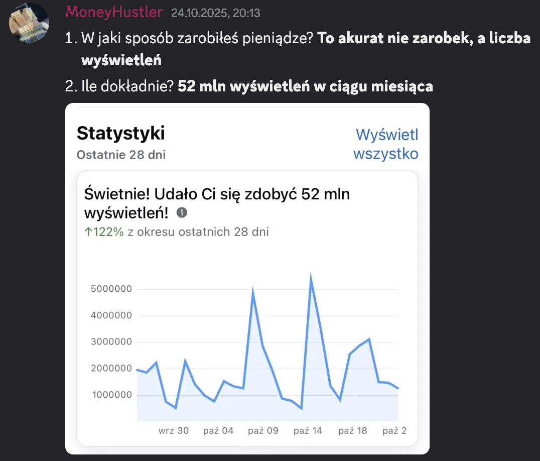Image resolution: width=540 pixels, height=461 pixels.
Task: Click the paź 14 date label
Action: tap(308, 431)
